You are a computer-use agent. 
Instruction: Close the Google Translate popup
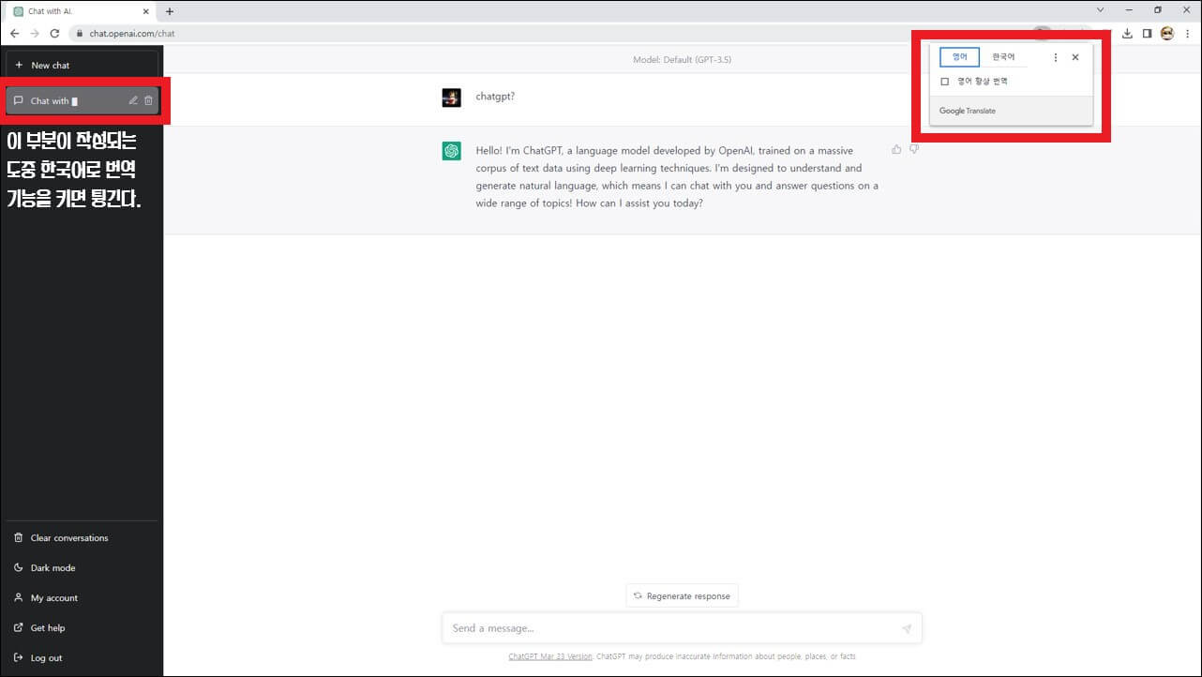pos(1075,57)
